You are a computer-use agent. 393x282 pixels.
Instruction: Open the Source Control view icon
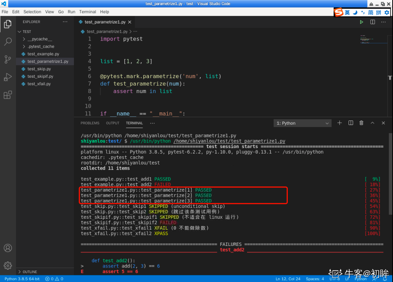point(8,60)
